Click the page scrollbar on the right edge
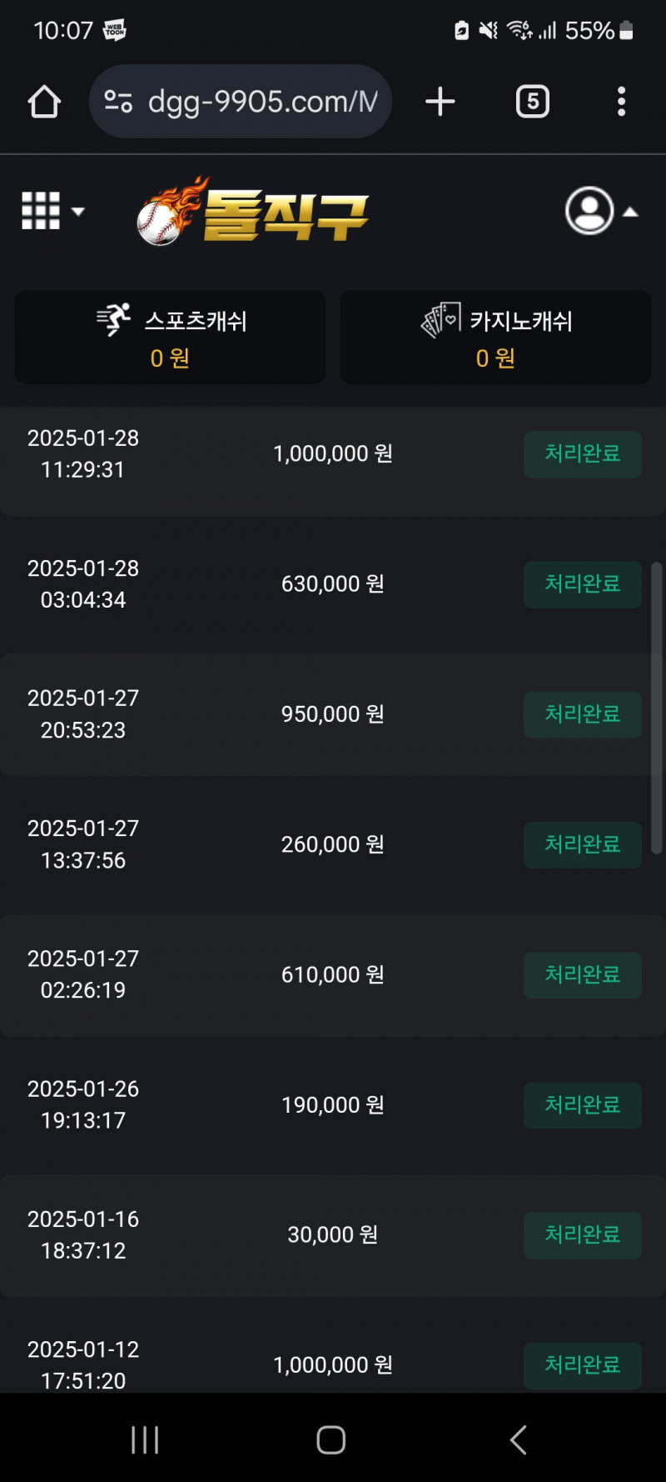Viewport: 666px width, 1482px height. [656, 708]
